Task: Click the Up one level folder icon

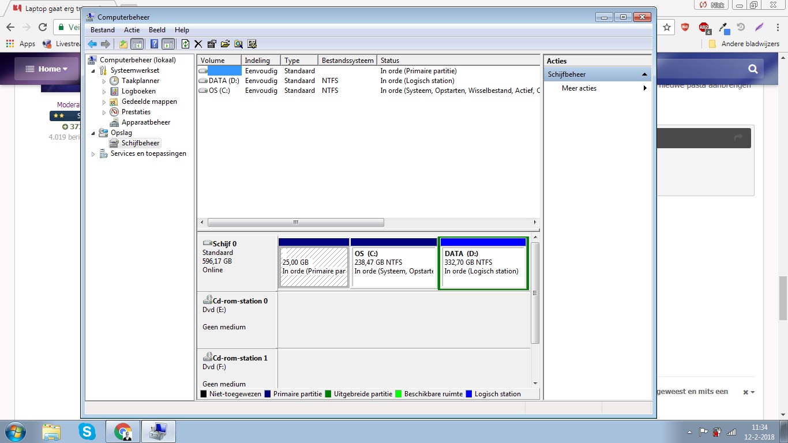Action: click(x=123, y=44)
